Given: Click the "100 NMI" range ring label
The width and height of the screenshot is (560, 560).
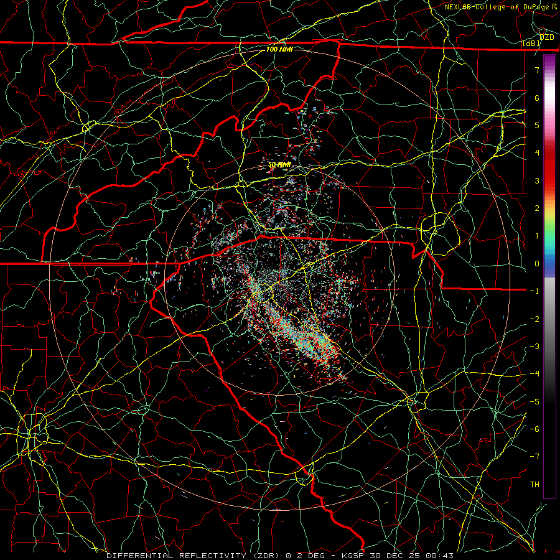Looking at the screenshot, I should tap(279, 49).
